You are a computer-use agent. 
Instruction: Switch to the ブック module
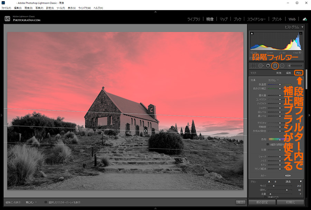point(237,19)
